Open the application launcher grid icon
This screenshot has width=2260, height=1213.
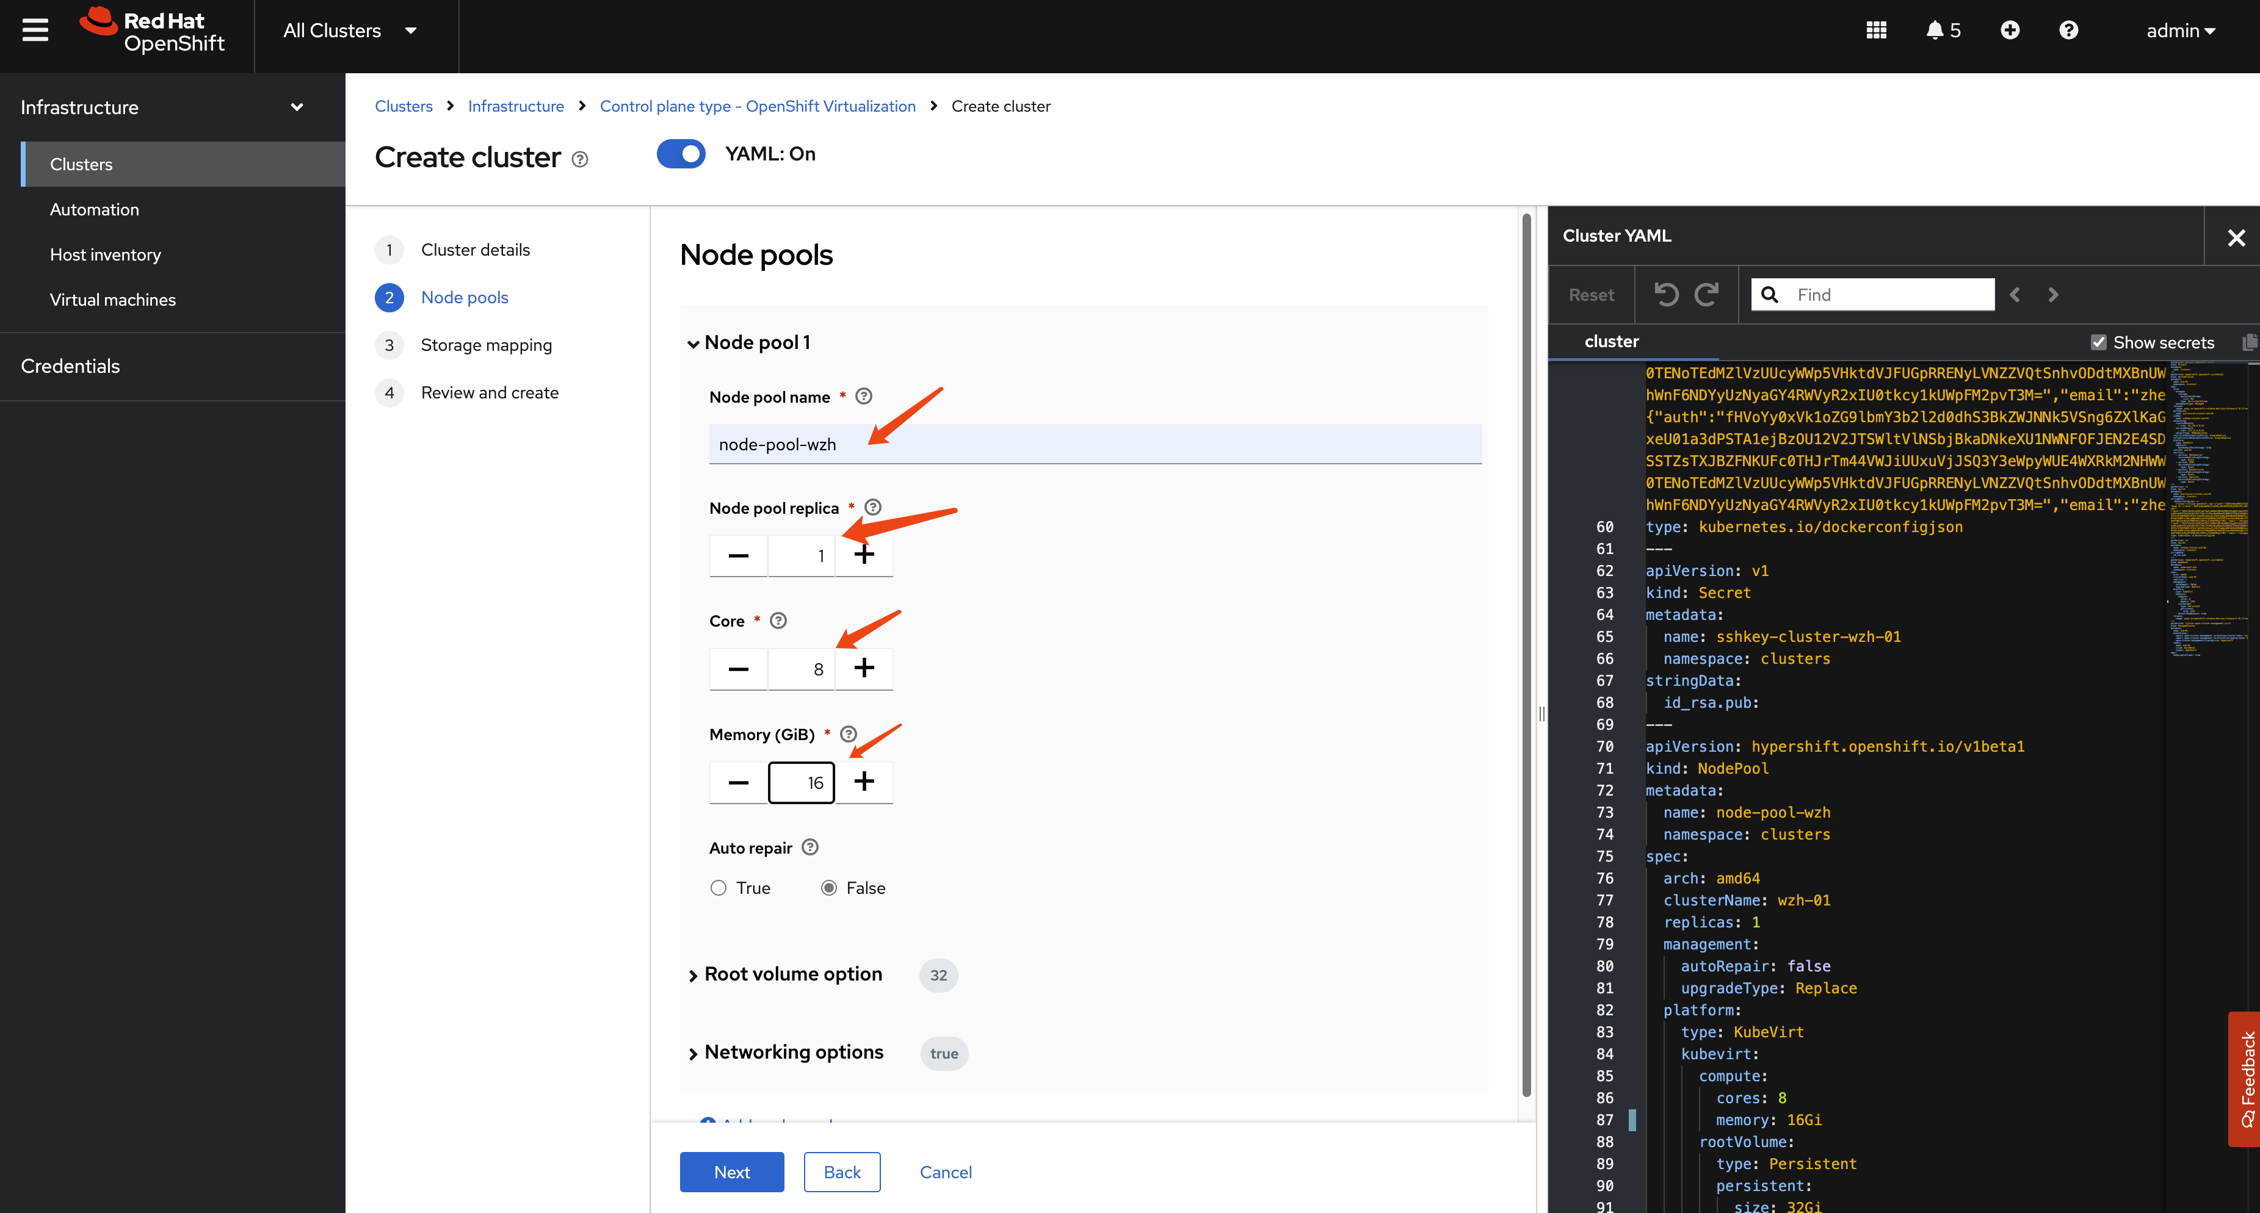(1876, 31)
